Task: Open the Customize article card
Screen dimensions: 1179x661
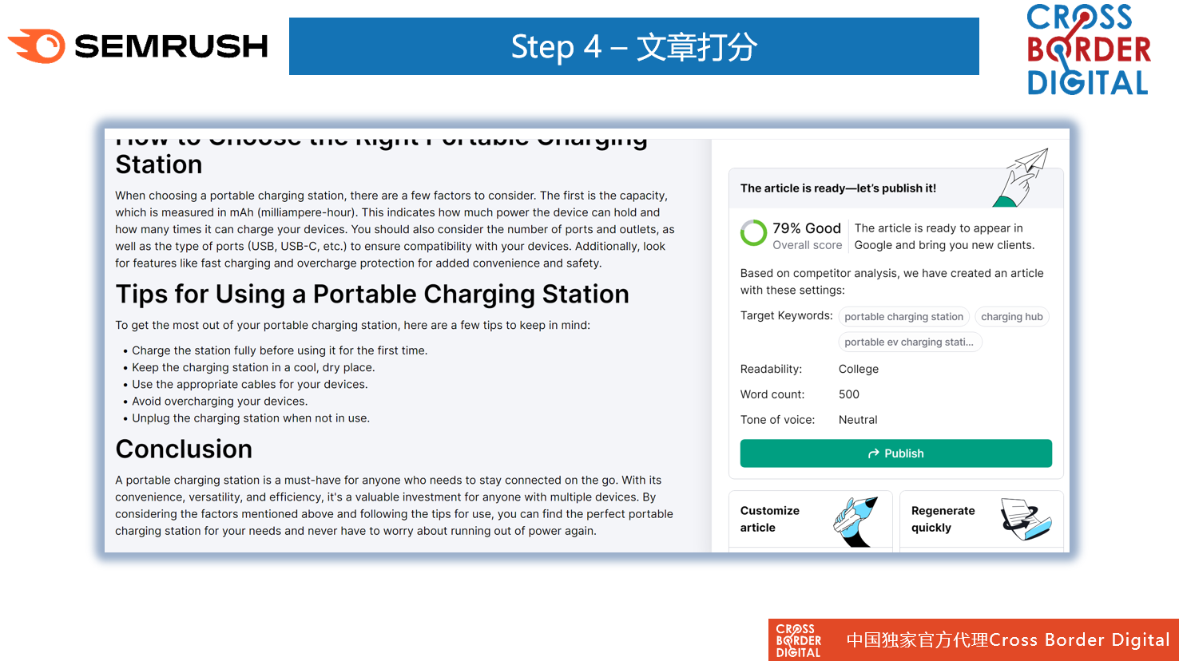Action: coord(771,519)
